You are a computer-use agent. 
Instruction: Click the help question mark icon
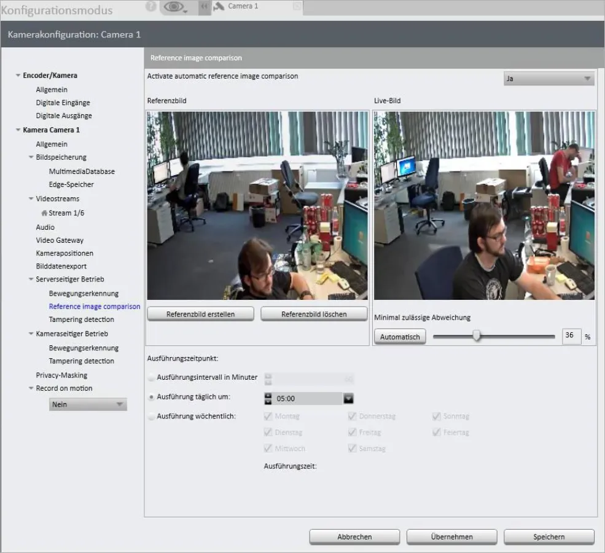(x=151, y=7)
